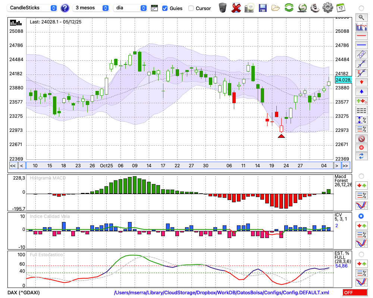373x298 pixels.
Task: Click the main chart lines percent tool
Action: click(x=361, y=129)
